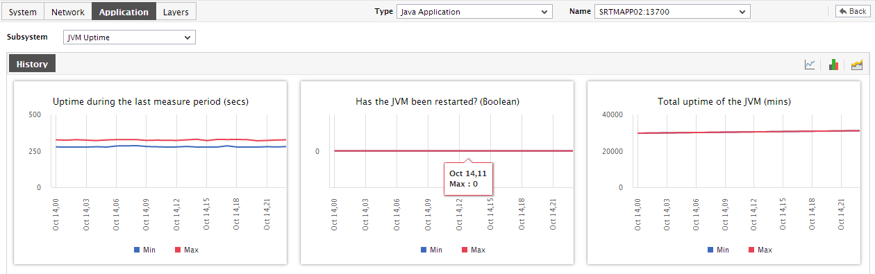
Task: Switch to the Network tab
Action: (68, 12)
